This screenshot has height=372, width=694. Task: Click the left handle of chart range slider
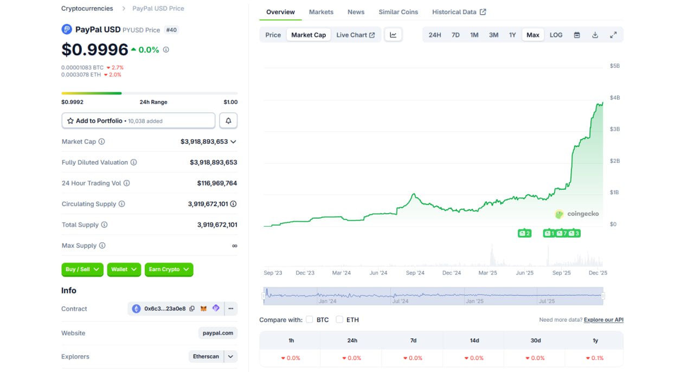264,296
